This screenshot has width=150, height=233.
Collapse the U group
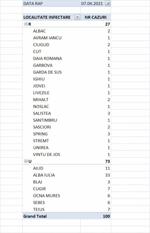point(26,161)
